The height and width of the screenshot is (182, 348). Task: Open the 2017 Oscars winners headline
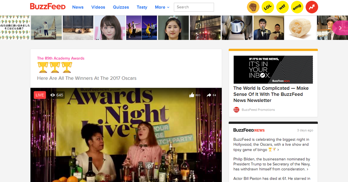tap(87, 78)
